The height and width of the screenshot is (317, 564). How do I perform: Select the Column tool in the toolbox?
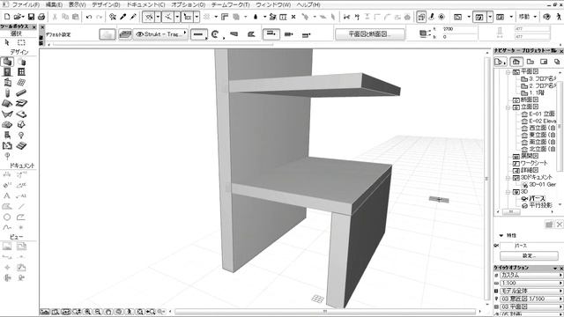coord(7,93)
